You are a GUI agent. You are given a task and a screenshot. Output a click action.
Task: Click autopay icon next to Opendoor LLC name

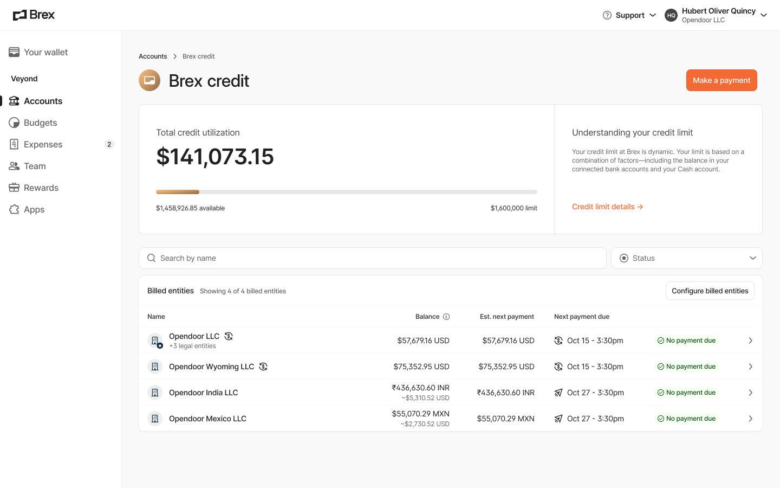(229, 336)
